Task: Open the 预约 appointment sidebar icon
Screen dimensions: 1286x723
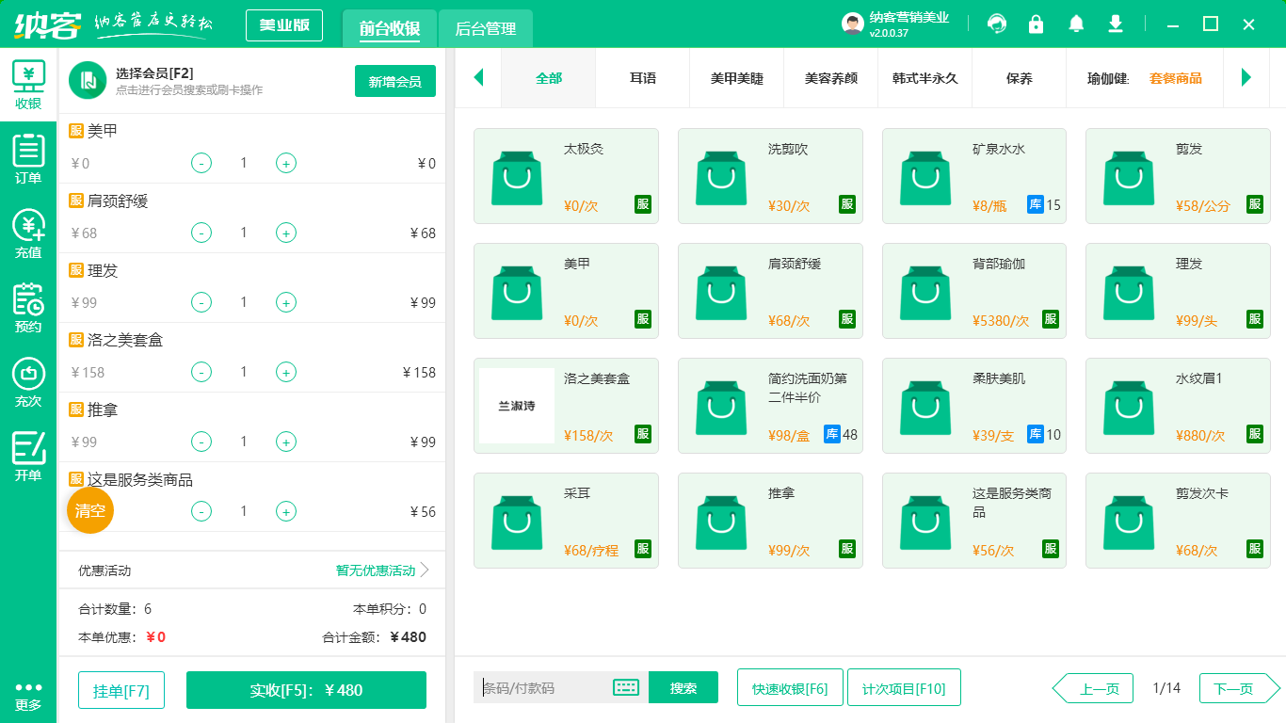Action: [28, 308]
